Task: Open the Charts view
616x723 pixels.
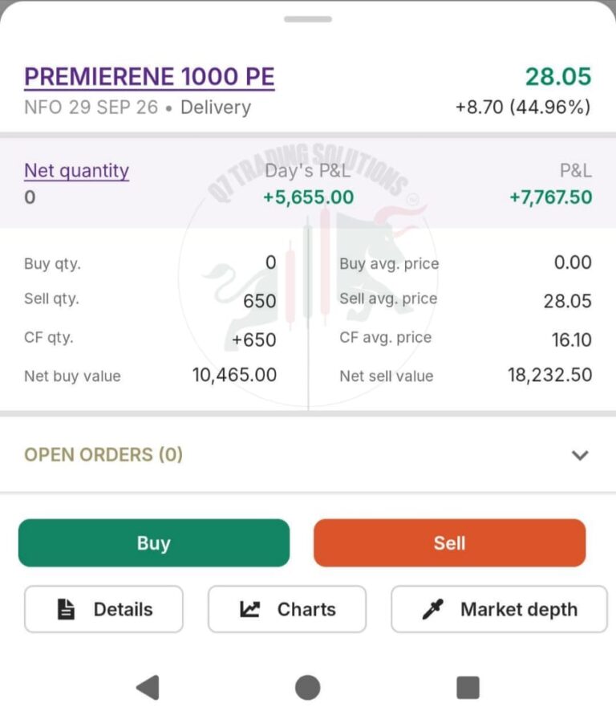Action: (287, 609)
